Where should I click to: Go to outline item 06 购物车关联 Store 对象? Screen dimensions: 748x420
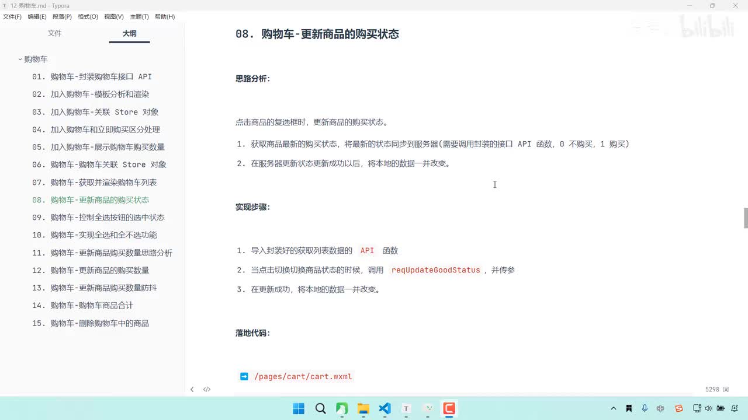click(99, 164)
